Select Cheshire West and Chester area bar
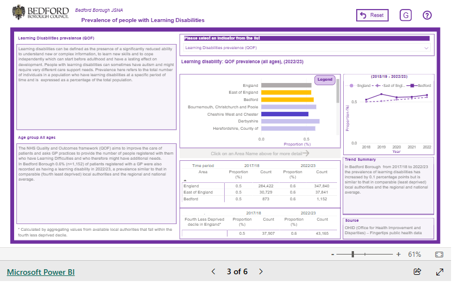 point(285,115)
